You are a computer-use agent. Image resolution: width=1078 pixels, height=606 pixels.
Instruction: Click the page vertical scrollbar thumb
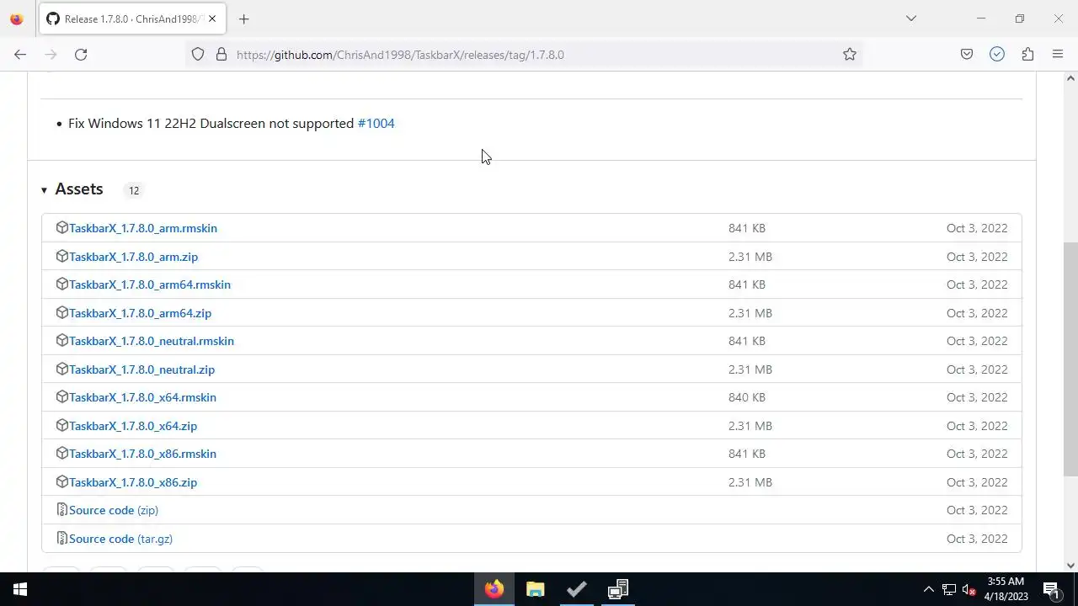coord(1070,359)
